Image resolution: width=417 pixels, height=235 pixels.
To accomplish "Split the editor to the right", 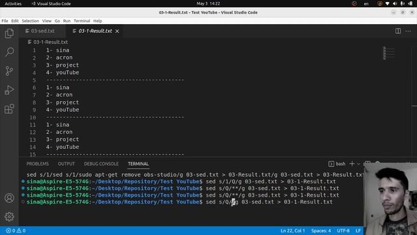I will click(x=398, y=31).
